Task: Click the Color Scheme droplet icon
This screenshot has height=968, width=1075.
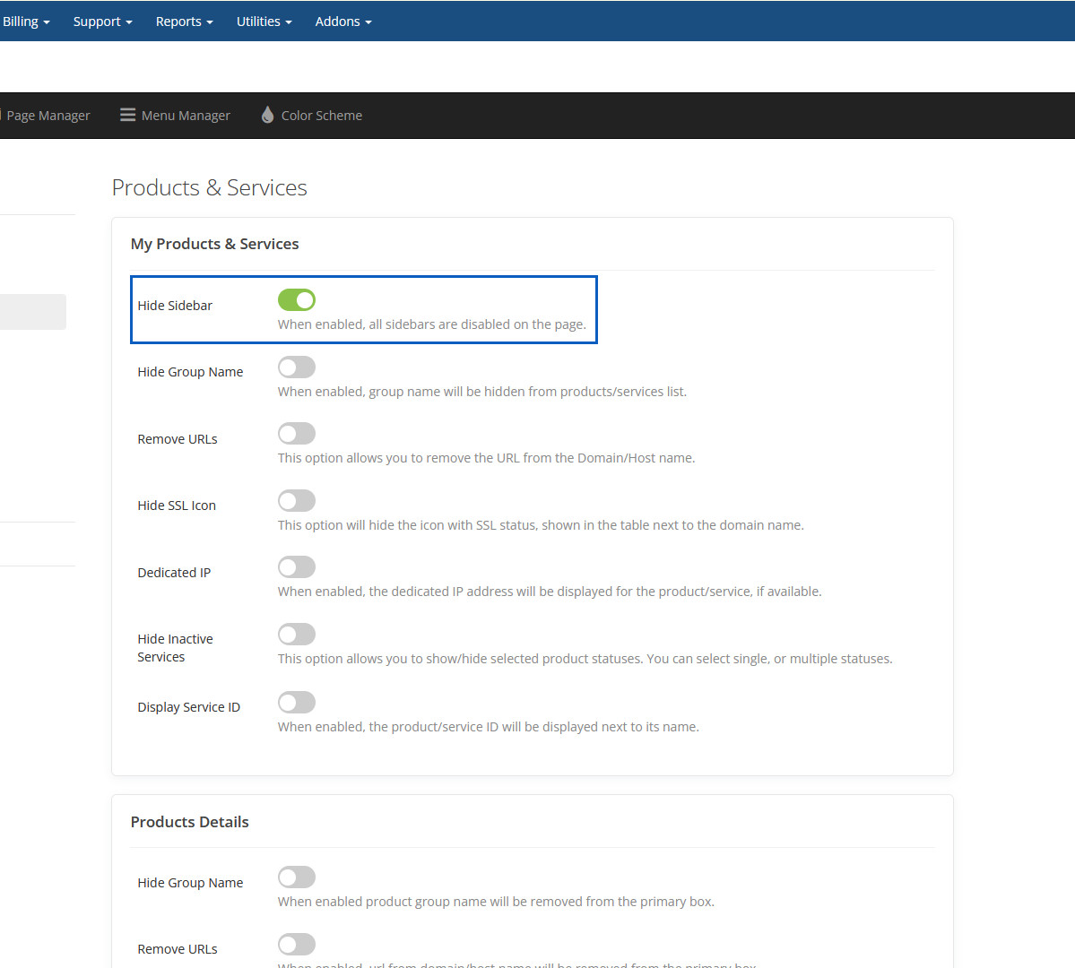Action: coord(267,115)
